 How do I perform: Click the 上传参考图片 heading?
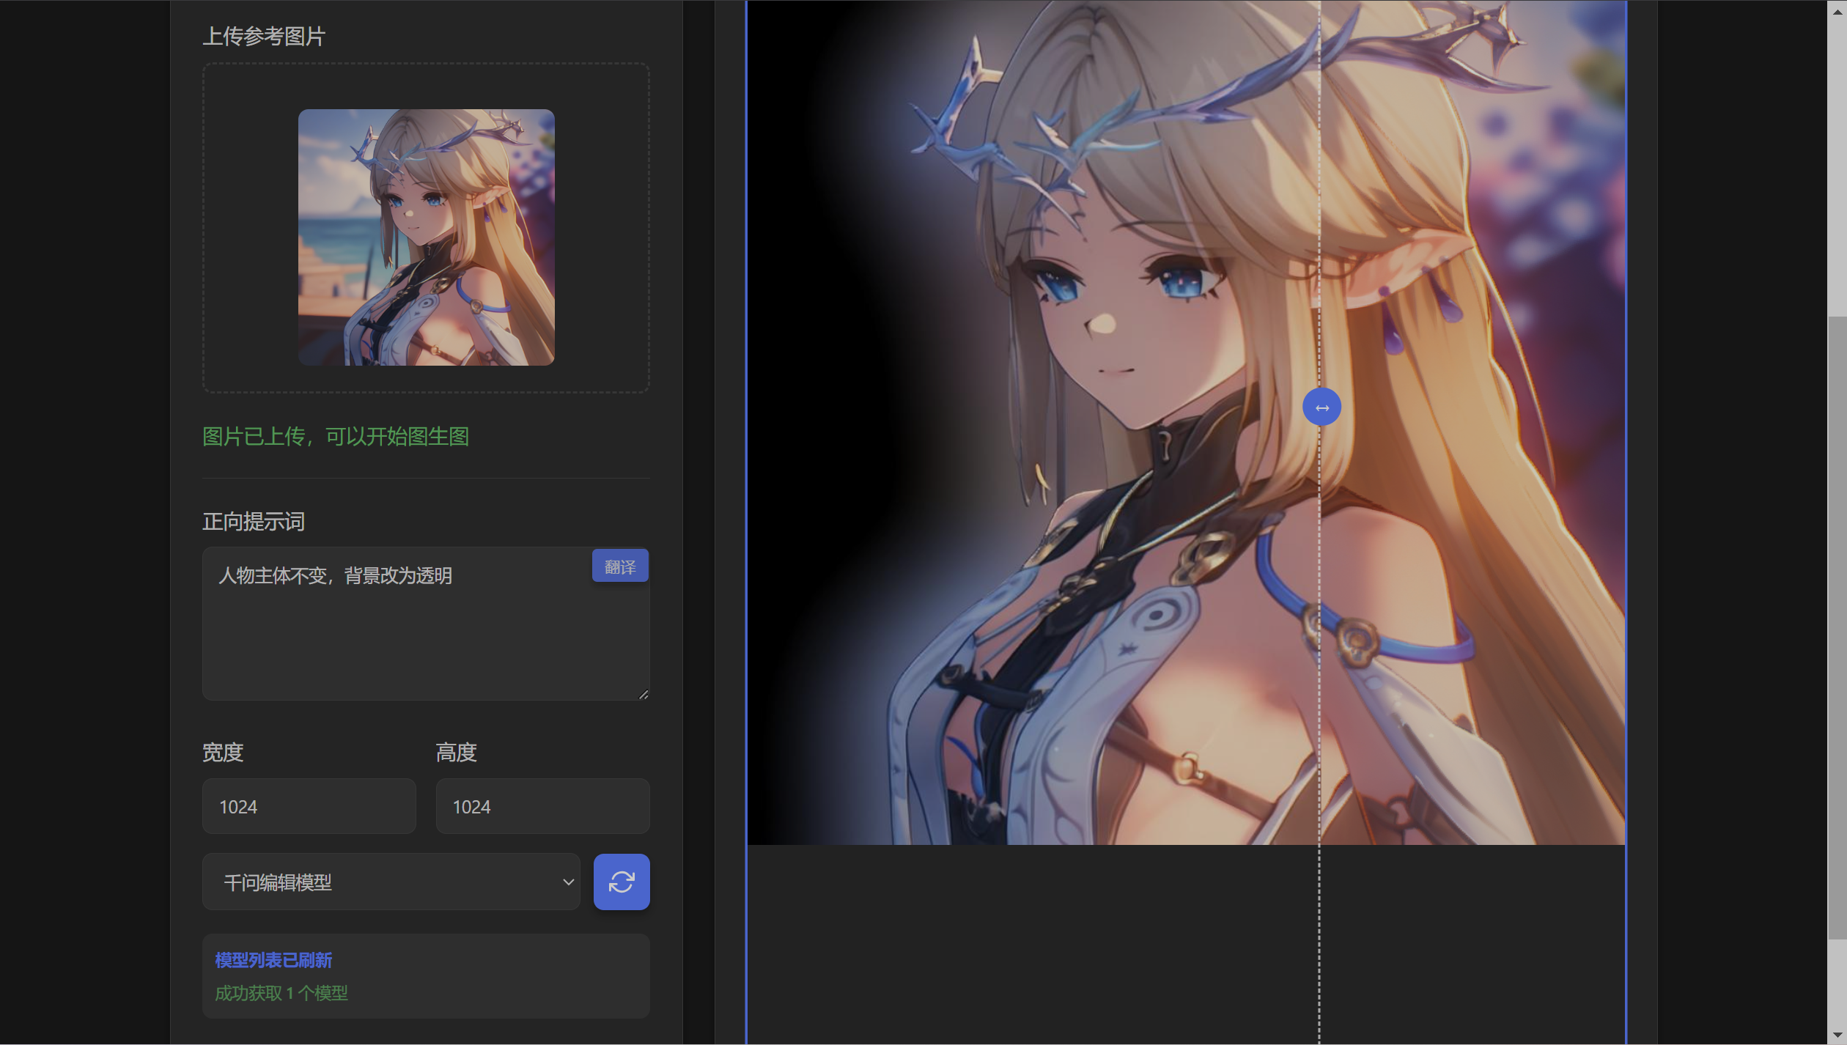[x=263, y=36]
